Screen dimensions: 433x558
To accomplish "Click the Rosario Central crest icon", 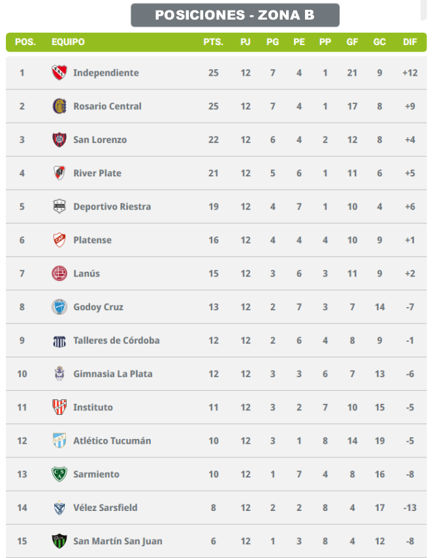I will coord(59,106).
